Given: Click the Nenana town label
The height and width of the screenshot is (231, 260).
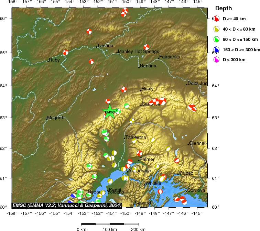Looking at the screenshot, I should [148, 66].
